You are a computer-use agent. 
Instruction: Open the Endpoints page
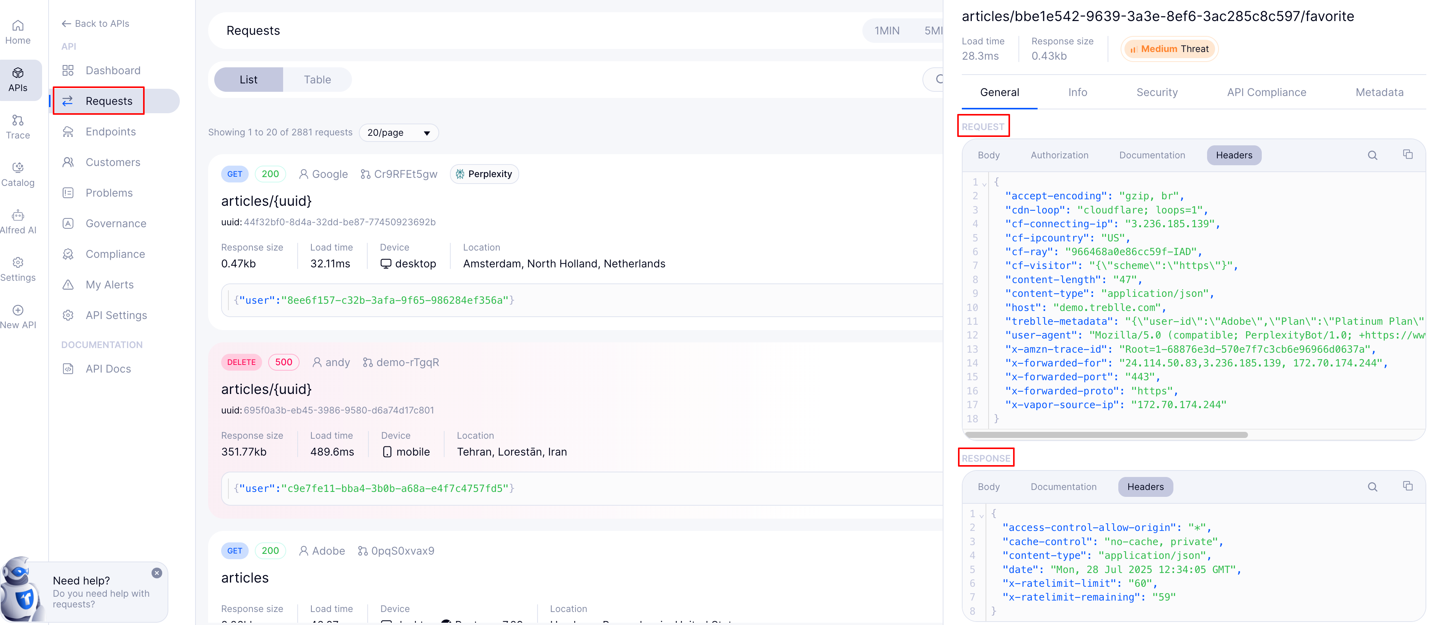pyautogui.click(x=111, y=132)
